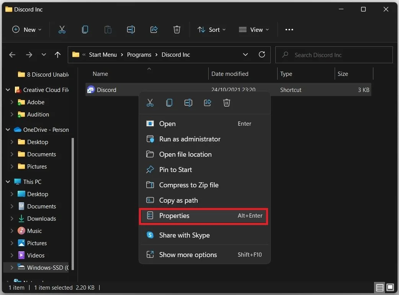The width and height of the screenshot is (399, 295).
Task: Click the Shortcut type cell of Discord
Action: [291, 90]
